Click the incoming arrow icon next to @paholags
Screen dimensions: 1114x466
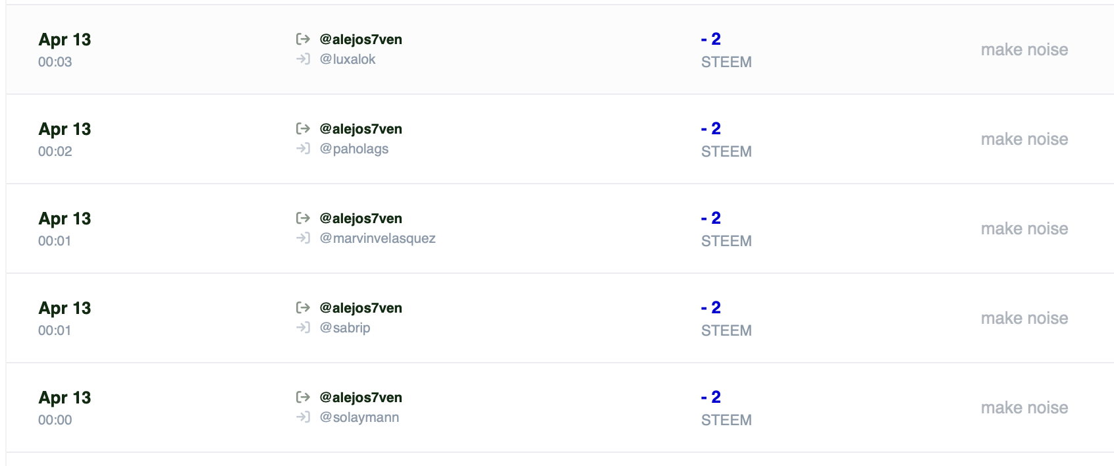tap(303, 148)
